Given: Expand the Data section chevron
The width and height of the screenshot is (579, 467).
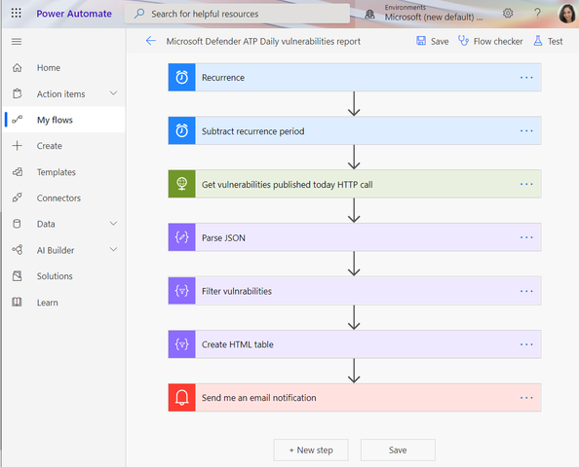Looking at the screenshot, I should 113,224.
